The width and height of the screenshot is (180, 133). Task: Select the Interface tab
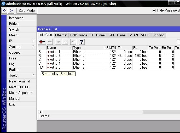(x=45, y=35)
